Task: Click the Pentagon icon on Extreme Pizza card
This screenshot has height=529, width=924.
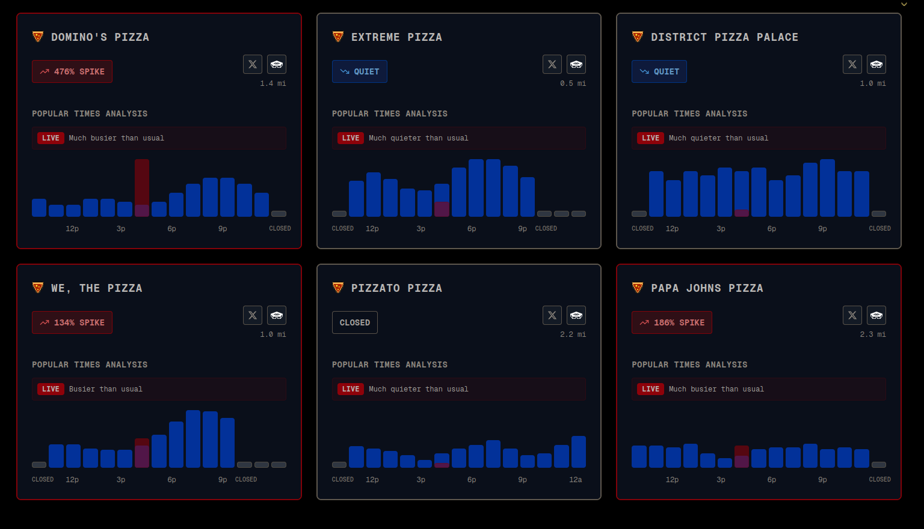Action: [x=576, y=64]
